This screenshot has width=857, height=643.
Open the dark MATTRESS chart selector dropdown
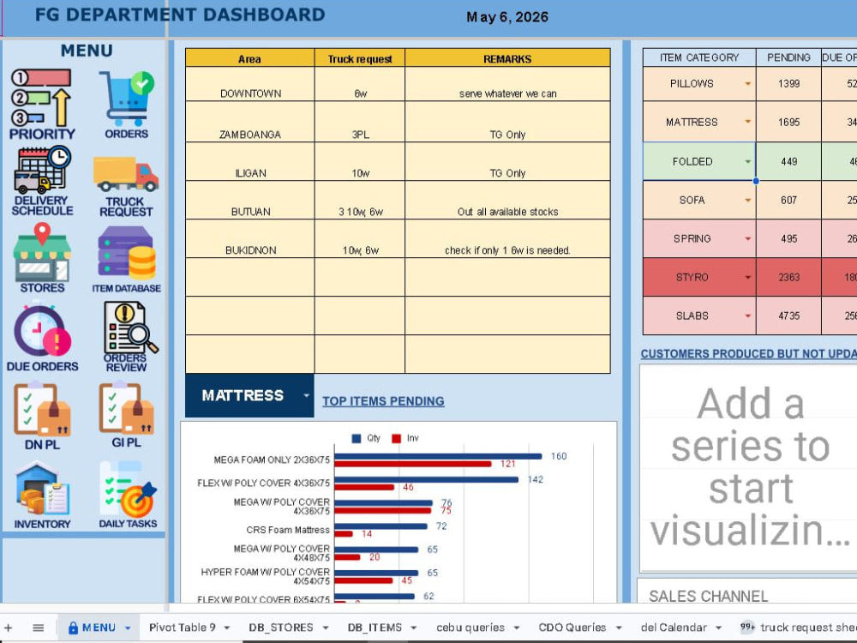pyautogui.click(x=306, y=395)
